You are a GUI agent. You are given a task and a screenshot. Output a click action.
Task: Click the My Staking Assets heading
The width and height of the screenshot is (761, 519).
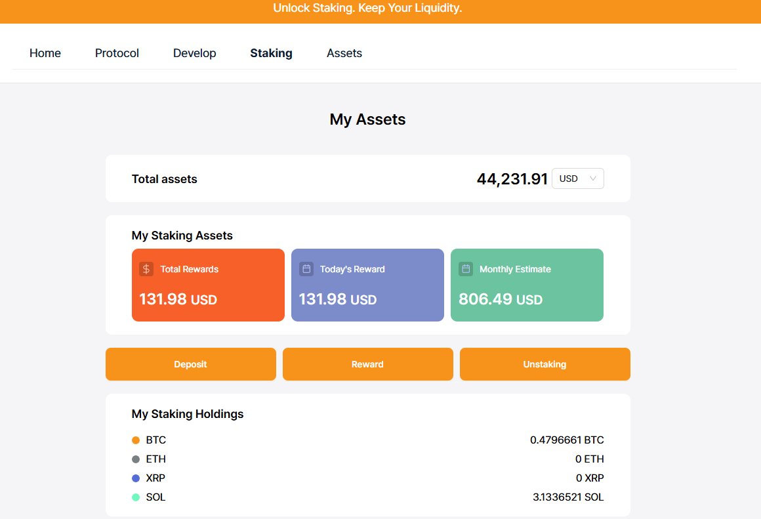[x=182, y=236]
